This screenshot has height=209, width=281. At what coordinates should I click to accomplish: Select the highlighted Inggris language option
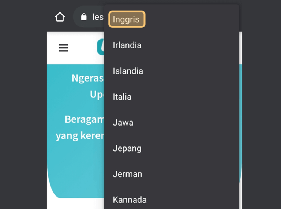pos(127,19)
